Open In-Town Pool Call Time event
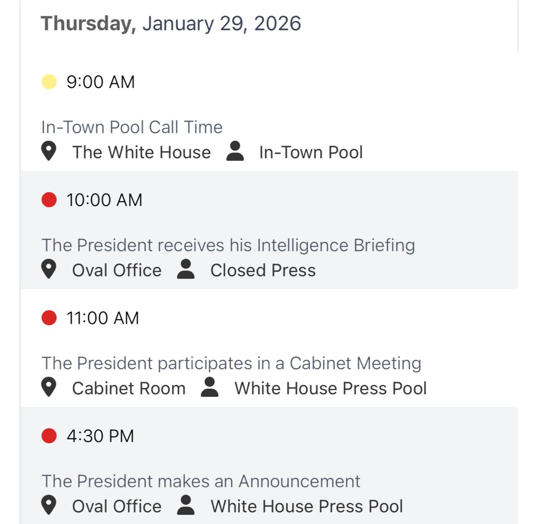538x524 pixels. point(132,127)
